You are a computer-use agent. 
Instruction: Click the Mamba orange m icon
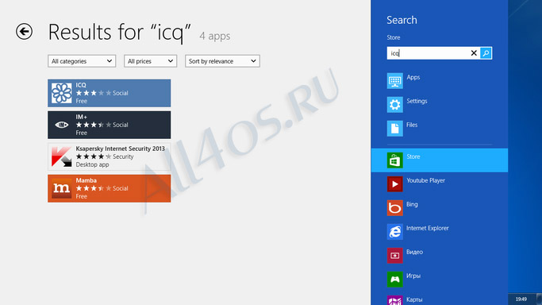(x=62, y=188)
